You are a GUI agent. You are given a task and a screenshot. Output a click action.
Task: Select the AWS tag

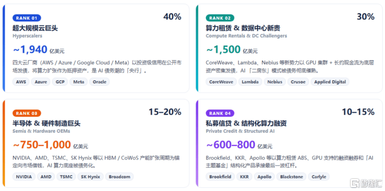click(21, 82)
